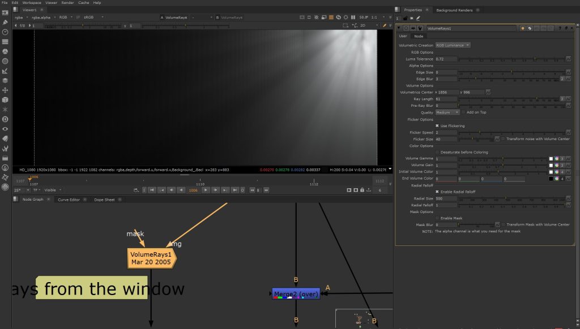Open the Workspace menu
580x329 pixels.
point(32,3)
